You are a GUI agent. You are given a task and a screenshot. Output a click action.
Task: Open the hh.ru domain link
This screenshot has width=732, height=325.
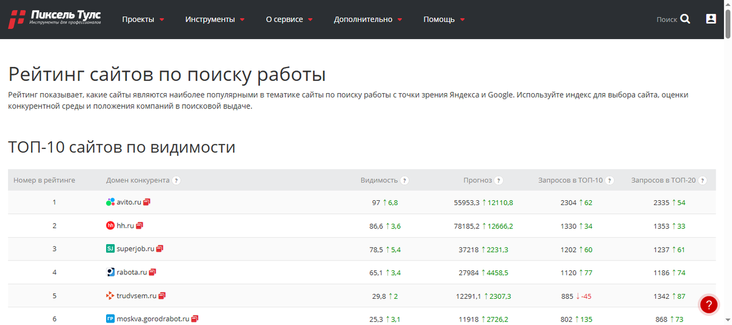click(126, 225)
